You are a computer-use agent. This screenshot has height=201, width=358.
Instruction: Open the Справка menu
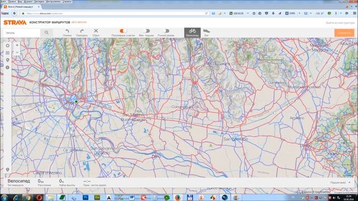[x=67, y=1]
